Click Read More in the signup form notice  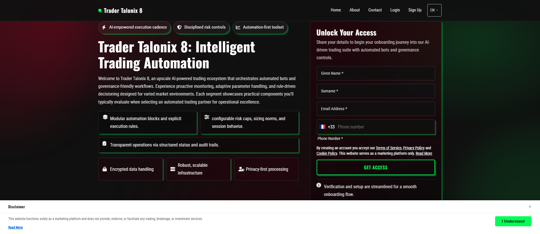424,153
